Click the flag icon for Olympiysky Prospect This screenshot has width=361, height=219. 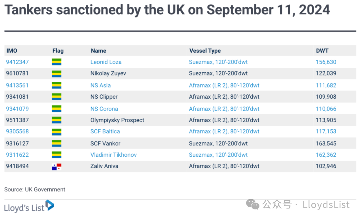click(57, 120)
